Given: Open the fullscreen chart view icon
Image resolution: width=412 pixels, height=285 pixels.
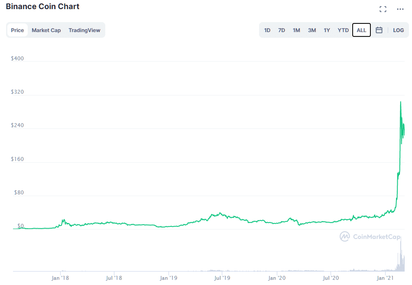Looking at the screenshot, I should coord(383,9).
